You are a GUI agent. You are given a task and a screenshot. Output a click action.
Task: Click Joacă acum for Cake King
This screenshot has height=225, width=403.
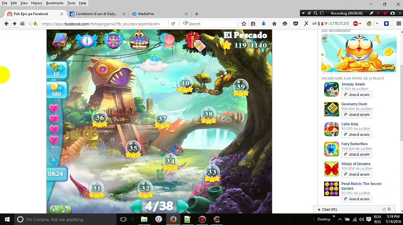(356, 135)
